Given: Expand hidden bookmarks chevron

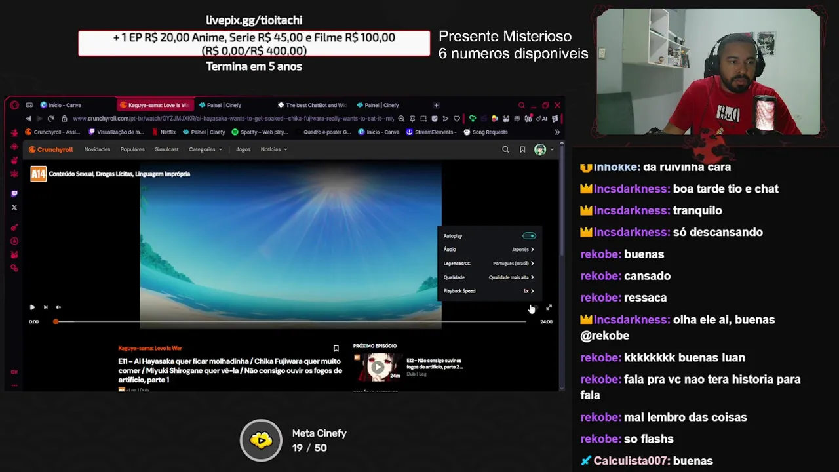Looking at the screenshot, I should (557, 132).
